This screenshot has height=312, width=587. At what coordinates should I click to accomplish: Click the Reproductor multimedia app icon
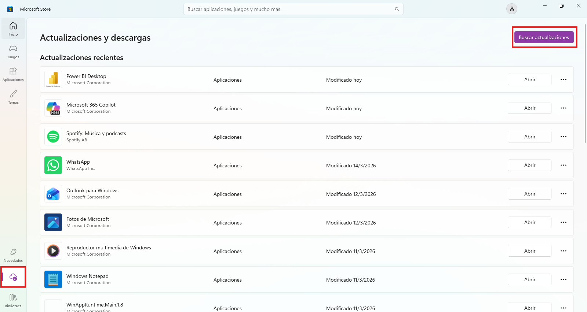click(53, 251)
